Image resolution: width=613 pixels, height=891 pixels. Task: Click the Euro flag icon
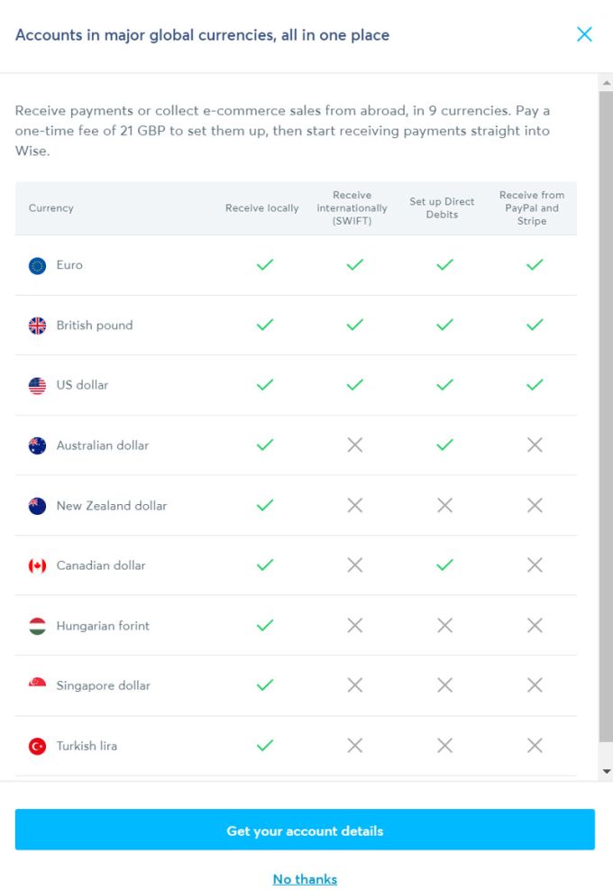(x=38, y=265)
